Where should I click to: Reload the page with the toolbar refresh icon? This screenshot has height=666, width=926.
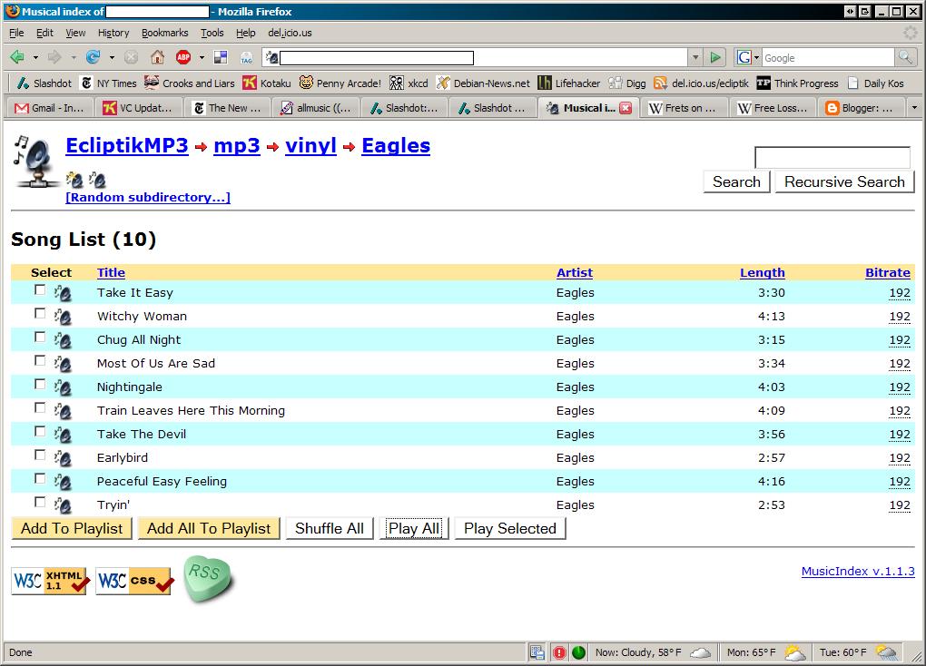tap(93, 57)
